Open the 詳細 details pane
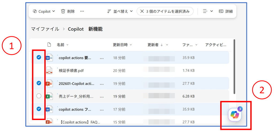 226,11
